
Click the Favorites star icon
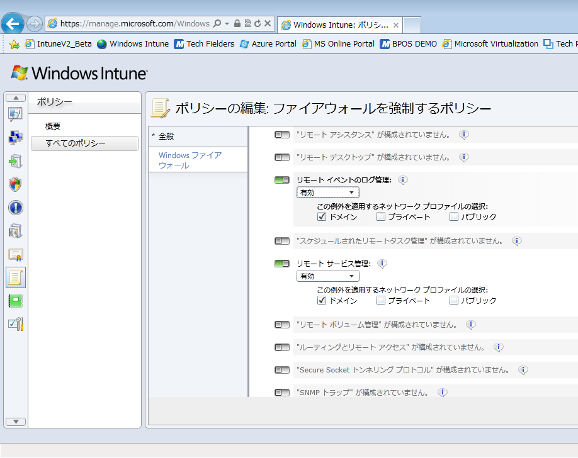[14, 45]
